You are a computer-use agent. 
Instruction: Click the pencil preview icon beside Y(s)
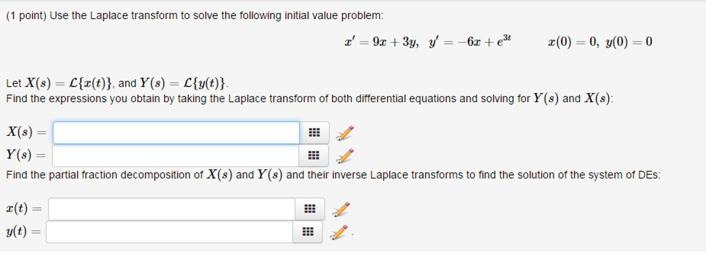tap(343, 156)
